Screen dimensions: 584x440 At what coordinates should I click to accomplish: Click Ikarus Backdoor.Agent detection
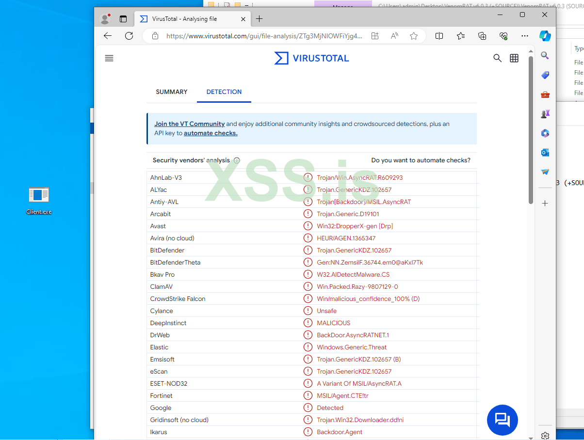tap(340, 432)
